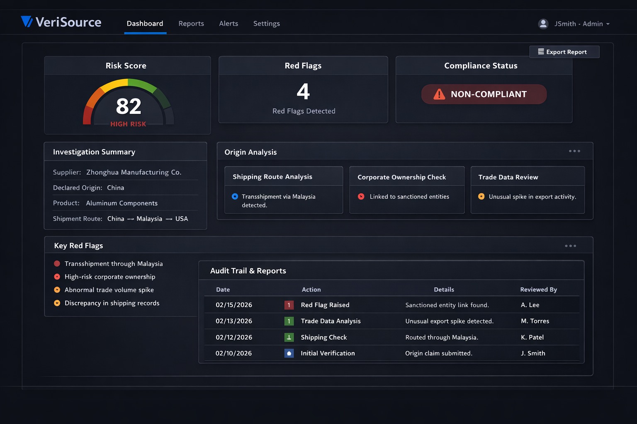The height and width of the screenshot is (424, 637).
Task: Switch to the Reports tab
Action: click(x=191, y=24)
